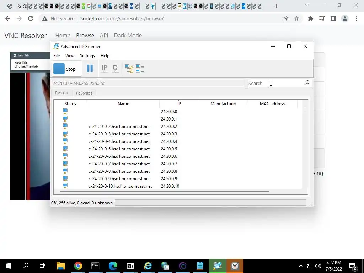Open Internet Explorer from the taskbar

click(x=148, y=266)
